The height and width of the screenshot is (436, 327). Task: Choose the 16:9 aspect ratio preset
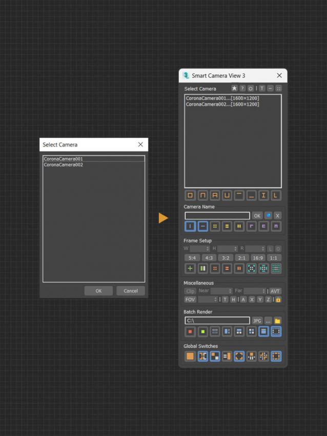[258, 258]
